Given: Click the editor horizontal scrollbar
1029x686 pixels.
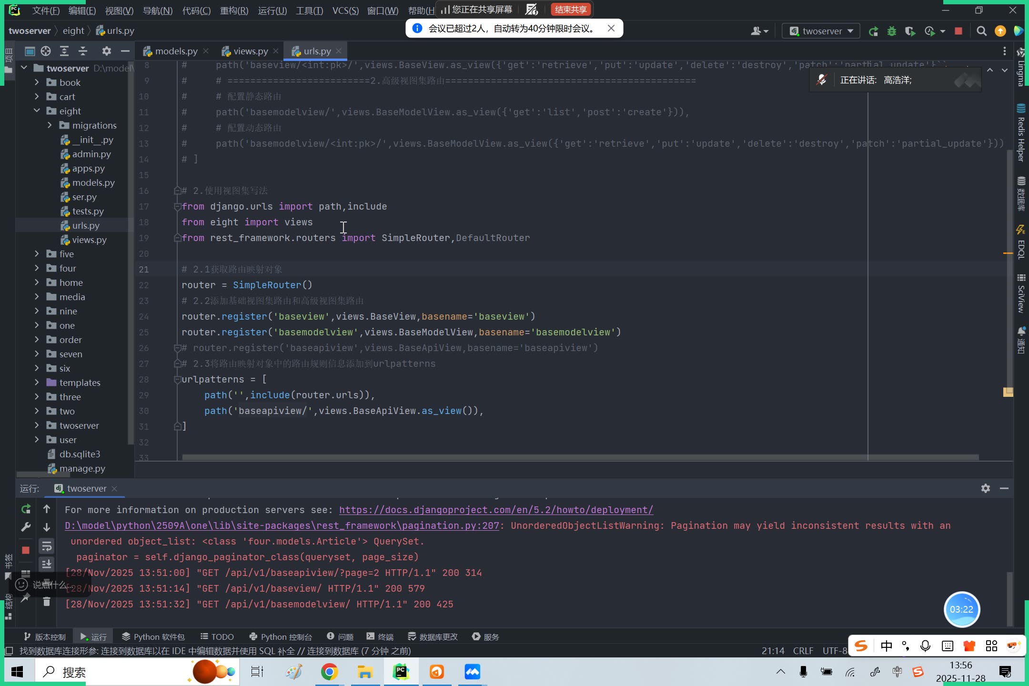Looking at the screenshot, I should [x=580, y=457].
